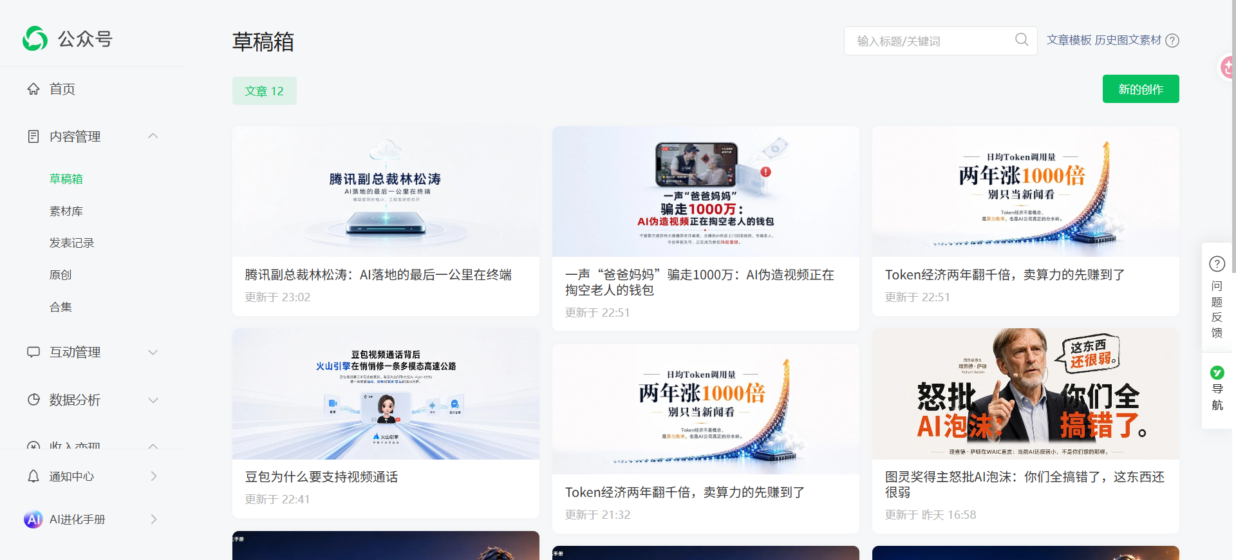Image resolution: width=1236 pixels, height=560 pixels.
Task: Click the 通知中心 bell icon
Action: click(33, 476)
